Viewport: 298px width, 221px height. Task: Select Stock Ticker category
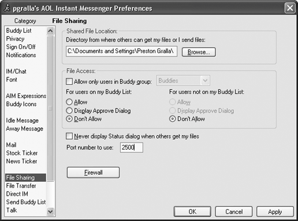[x=22, y=153]
